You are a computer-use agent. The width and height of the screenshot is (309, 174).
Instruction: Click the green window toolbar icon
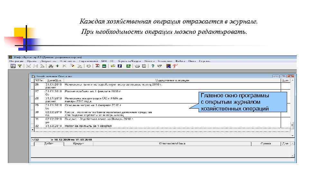point(104,66)
